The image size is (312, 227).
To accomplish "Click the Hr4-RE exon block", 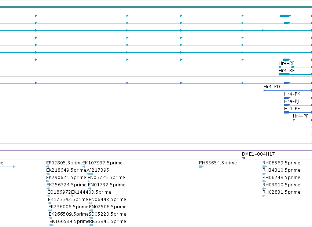I will click(285, 74).
